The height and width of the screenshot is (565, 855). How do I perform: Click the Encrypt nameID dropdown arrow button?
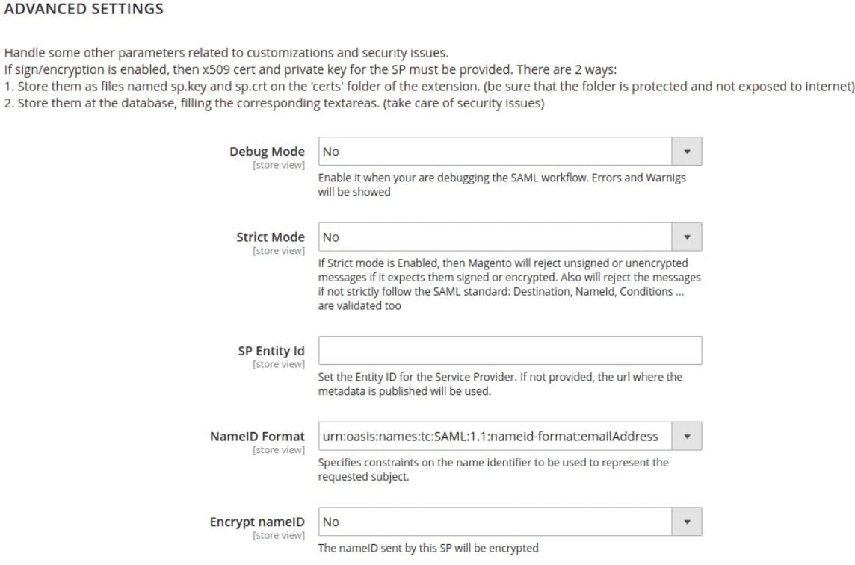coord(687,522)
